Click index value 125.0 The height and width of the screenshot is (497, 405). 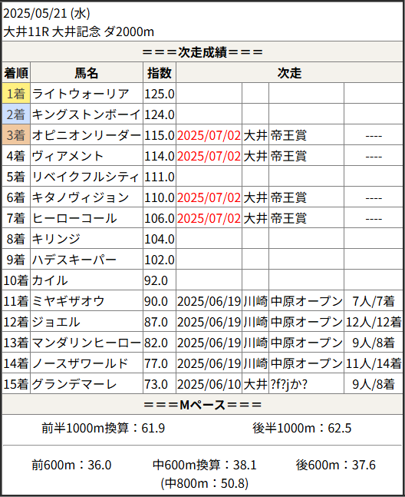coord(160,94)
